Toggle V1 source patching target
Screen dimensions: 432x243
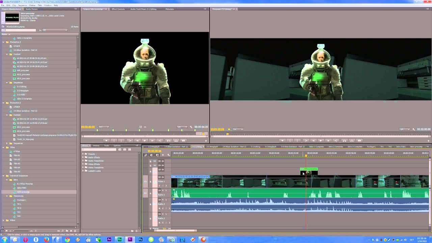pyautogui.click(x=145, y=182)
